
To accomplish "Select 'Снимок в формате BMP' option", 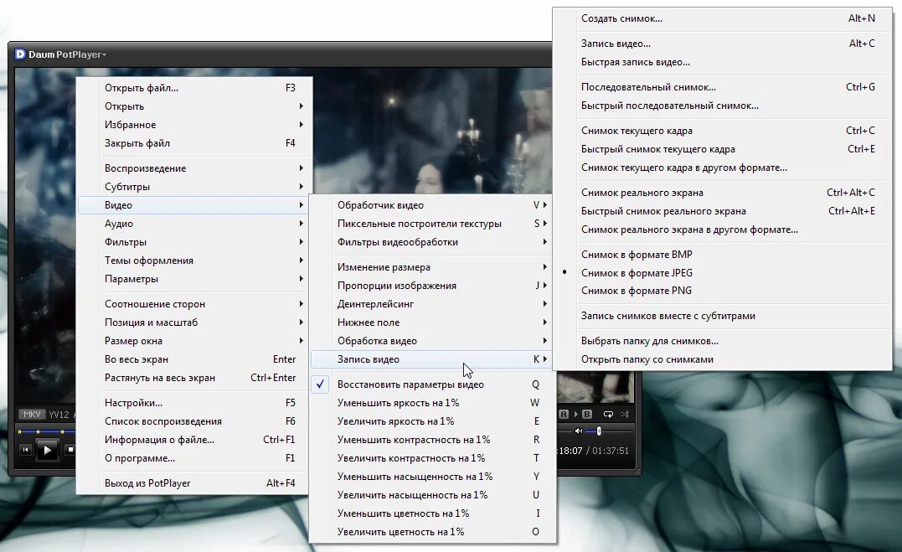I will [x=723, y=255].
